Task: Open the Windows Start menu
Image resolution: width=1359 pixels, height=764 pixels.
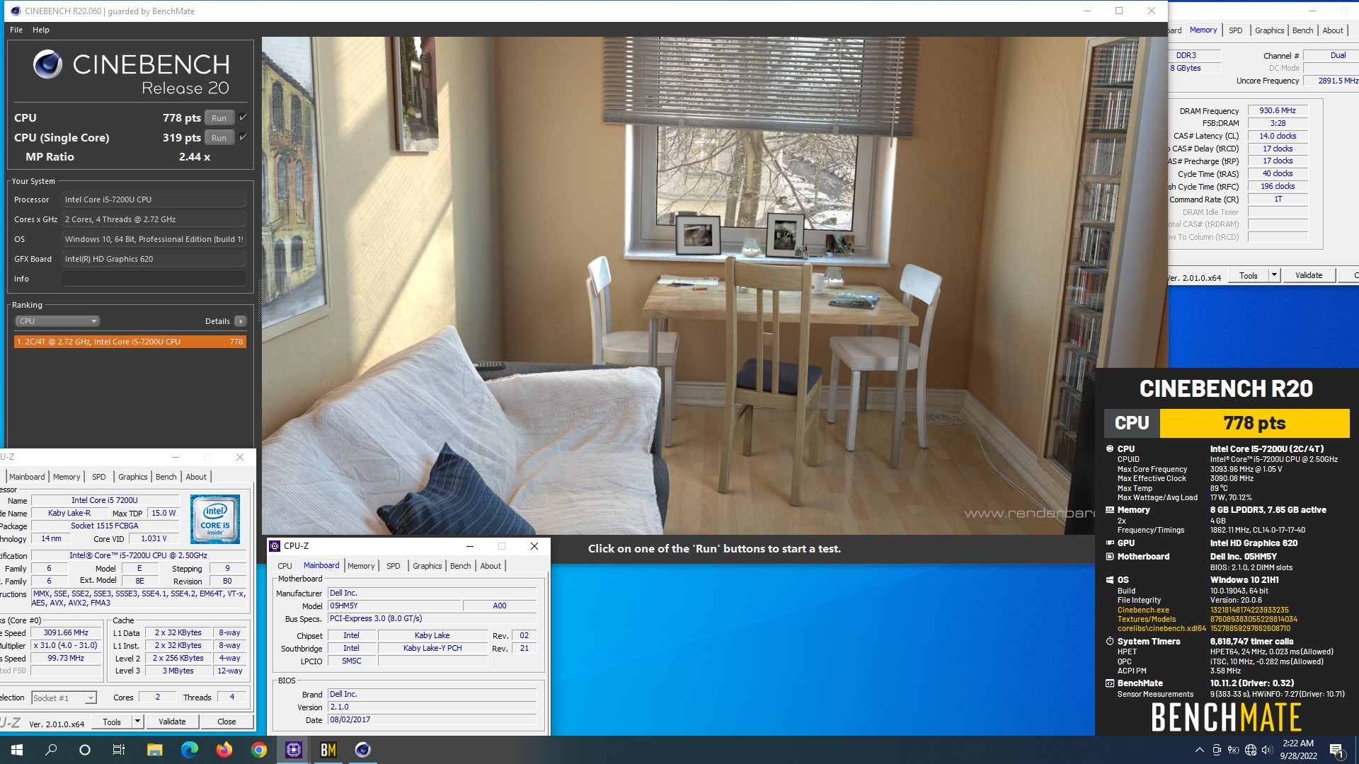Action: pos(17,750)
